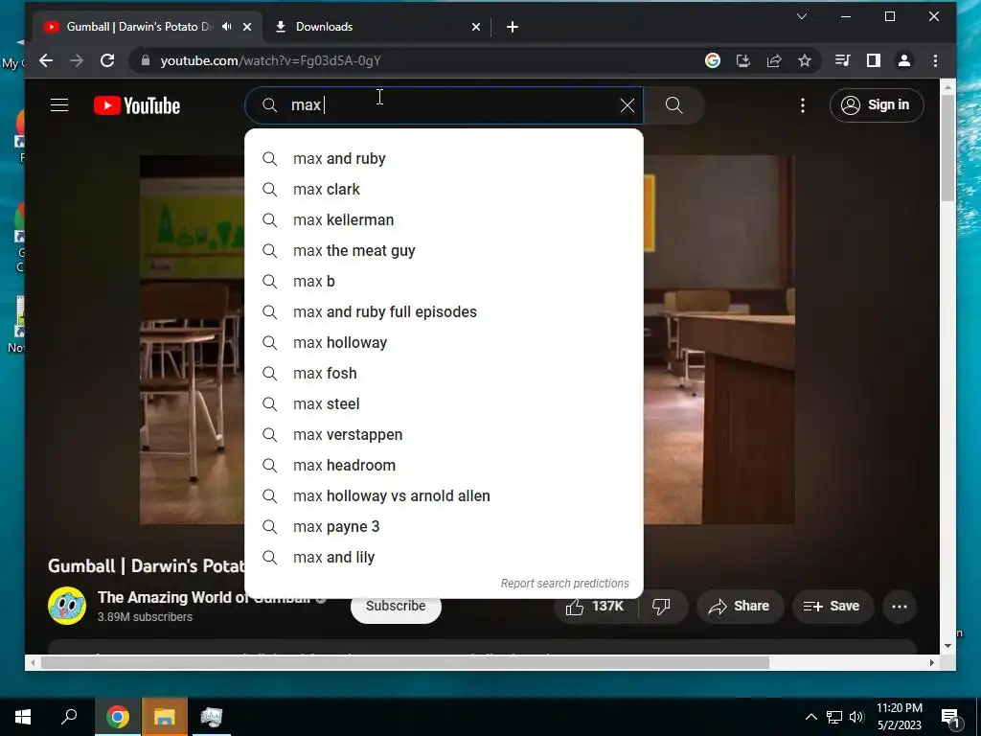Choose 'max holloway' search suggestion

[444, 342]
